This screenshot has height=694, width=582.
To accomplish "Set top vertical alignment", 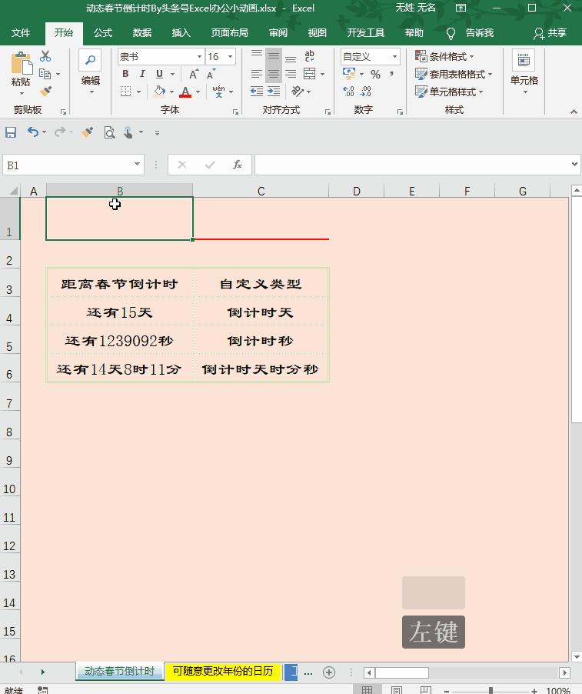I will (257, 55).
